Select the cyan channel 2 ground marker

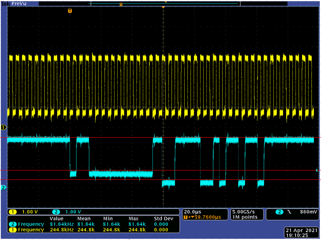pyautogui.click(x=4, y=187)
